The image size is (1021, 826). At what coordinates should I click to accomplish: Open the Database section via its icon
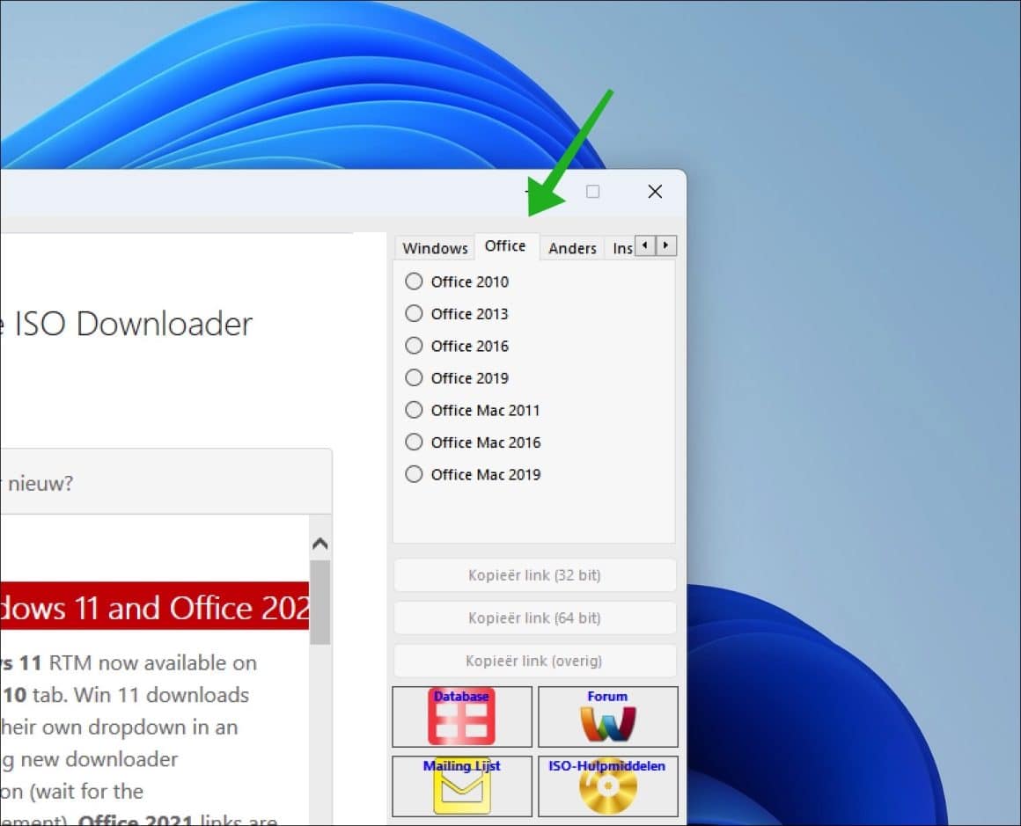tap(461, 716)
